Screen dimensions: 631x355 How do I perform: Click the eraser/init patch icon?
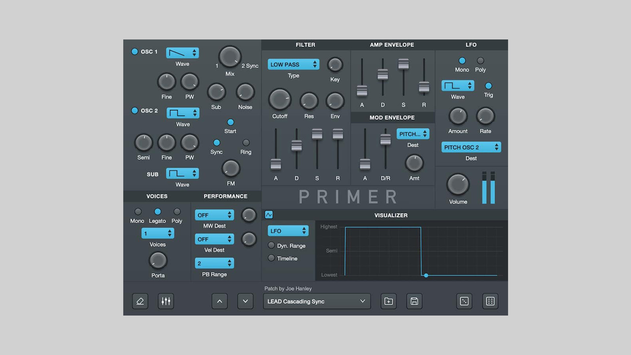pos(140,301)
